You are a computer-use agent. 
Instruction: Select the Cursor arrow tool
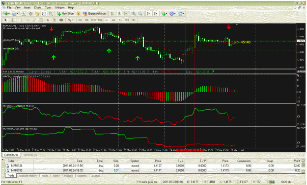(x=5, y=20)
